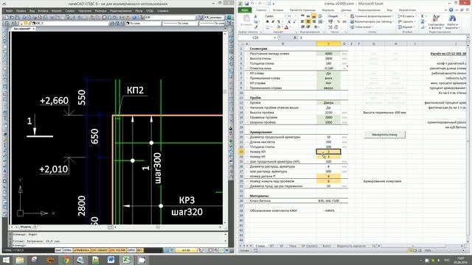The image size is (472, 265).
Task: Open Google Chrome from the taskbar
Action: [66, 260]
